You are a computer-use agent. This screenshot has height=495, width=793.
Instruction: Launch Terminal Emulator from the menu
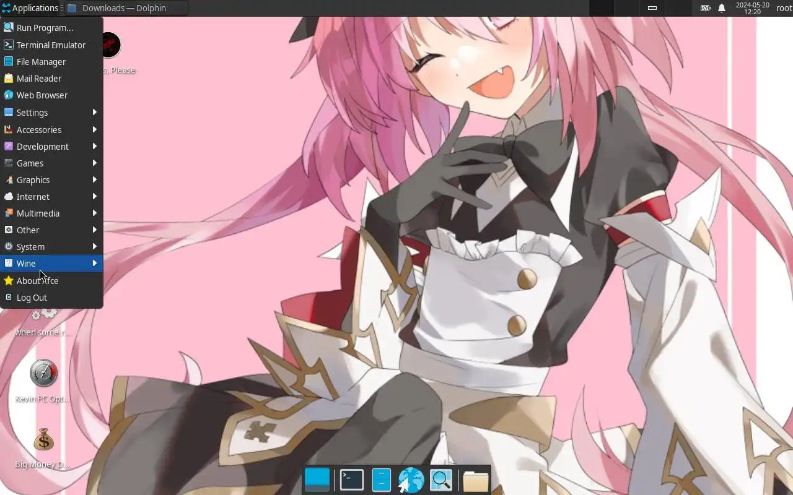point(51,45)
